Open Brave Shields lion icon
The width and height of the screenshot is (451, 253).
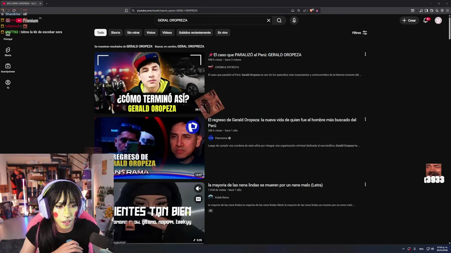[x=311, y=11]
